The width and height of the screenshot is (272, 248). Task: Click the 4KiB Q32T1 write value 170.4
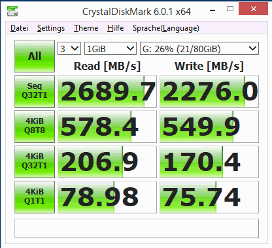209,162
